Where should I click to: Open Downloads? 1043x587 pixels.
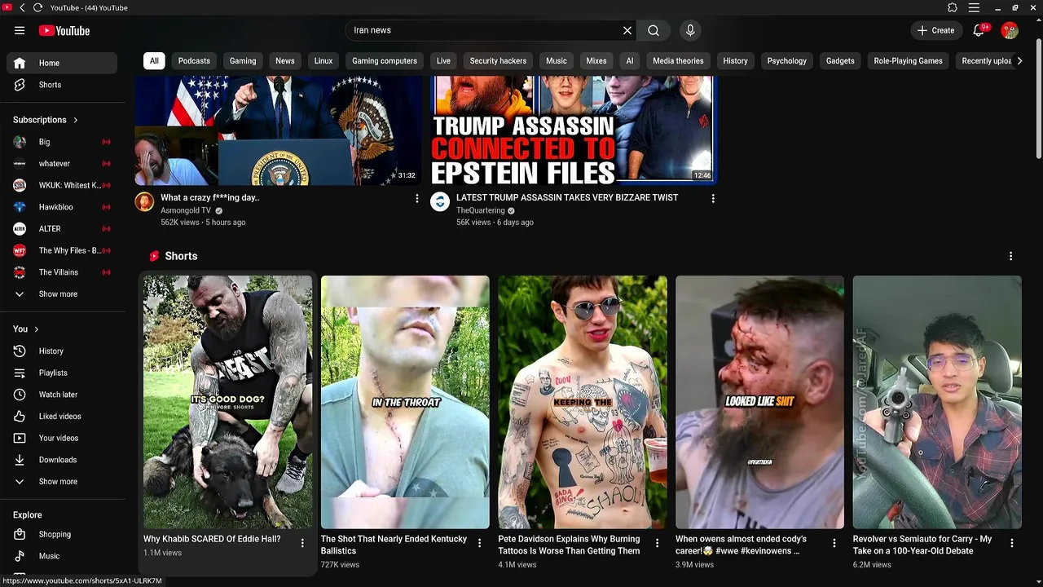tap(62, 460)
